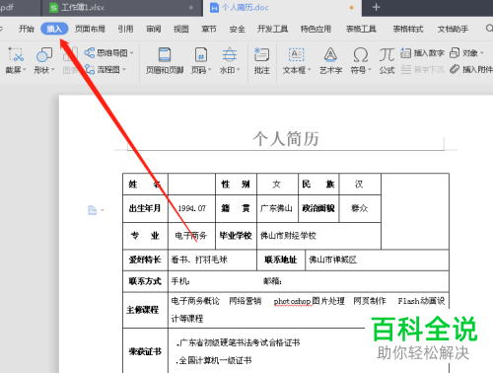Click 插入数字 insert number
493x373 pixels.
pyautogui.click(x=423, y=52)
